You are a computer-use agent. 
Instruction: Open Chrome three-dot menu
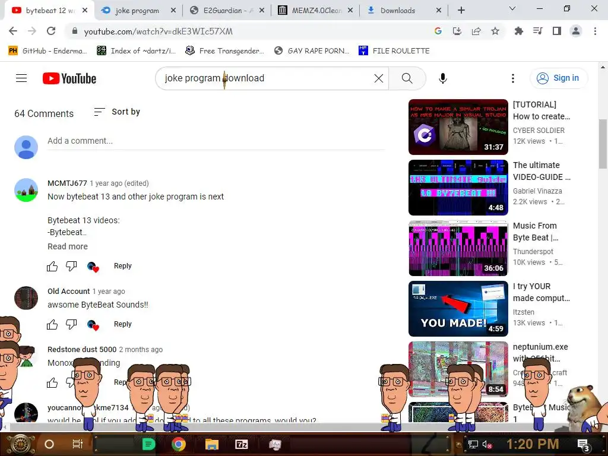pyautogui.click(x=595, y=31)
